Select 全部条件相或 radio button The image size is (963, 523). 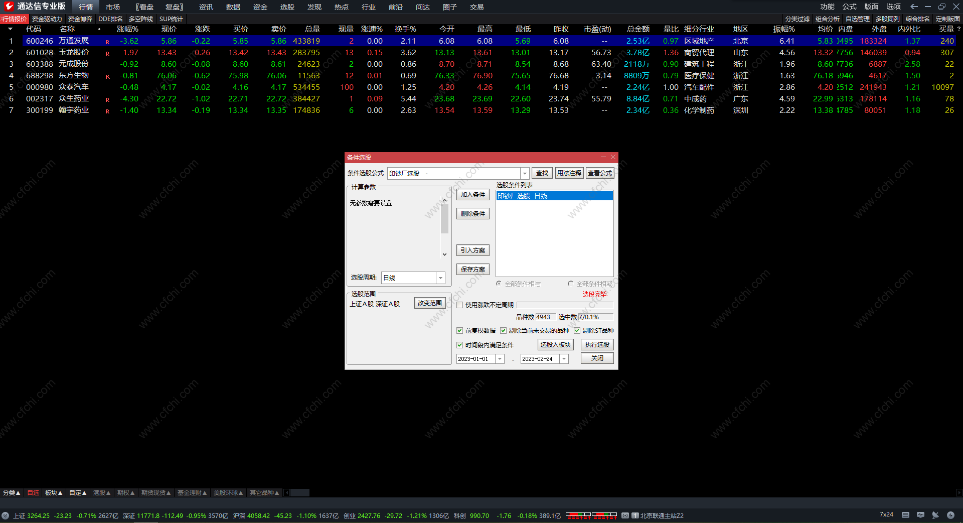[x=571, y=284]
